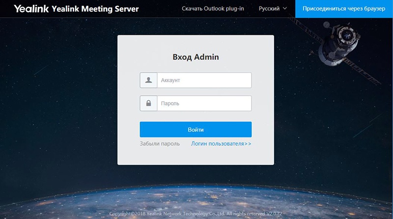The width and height of the screenshot is (393, 219).
Task: Click the user icon beside the Аккаунт field
Action: (149, 80)
